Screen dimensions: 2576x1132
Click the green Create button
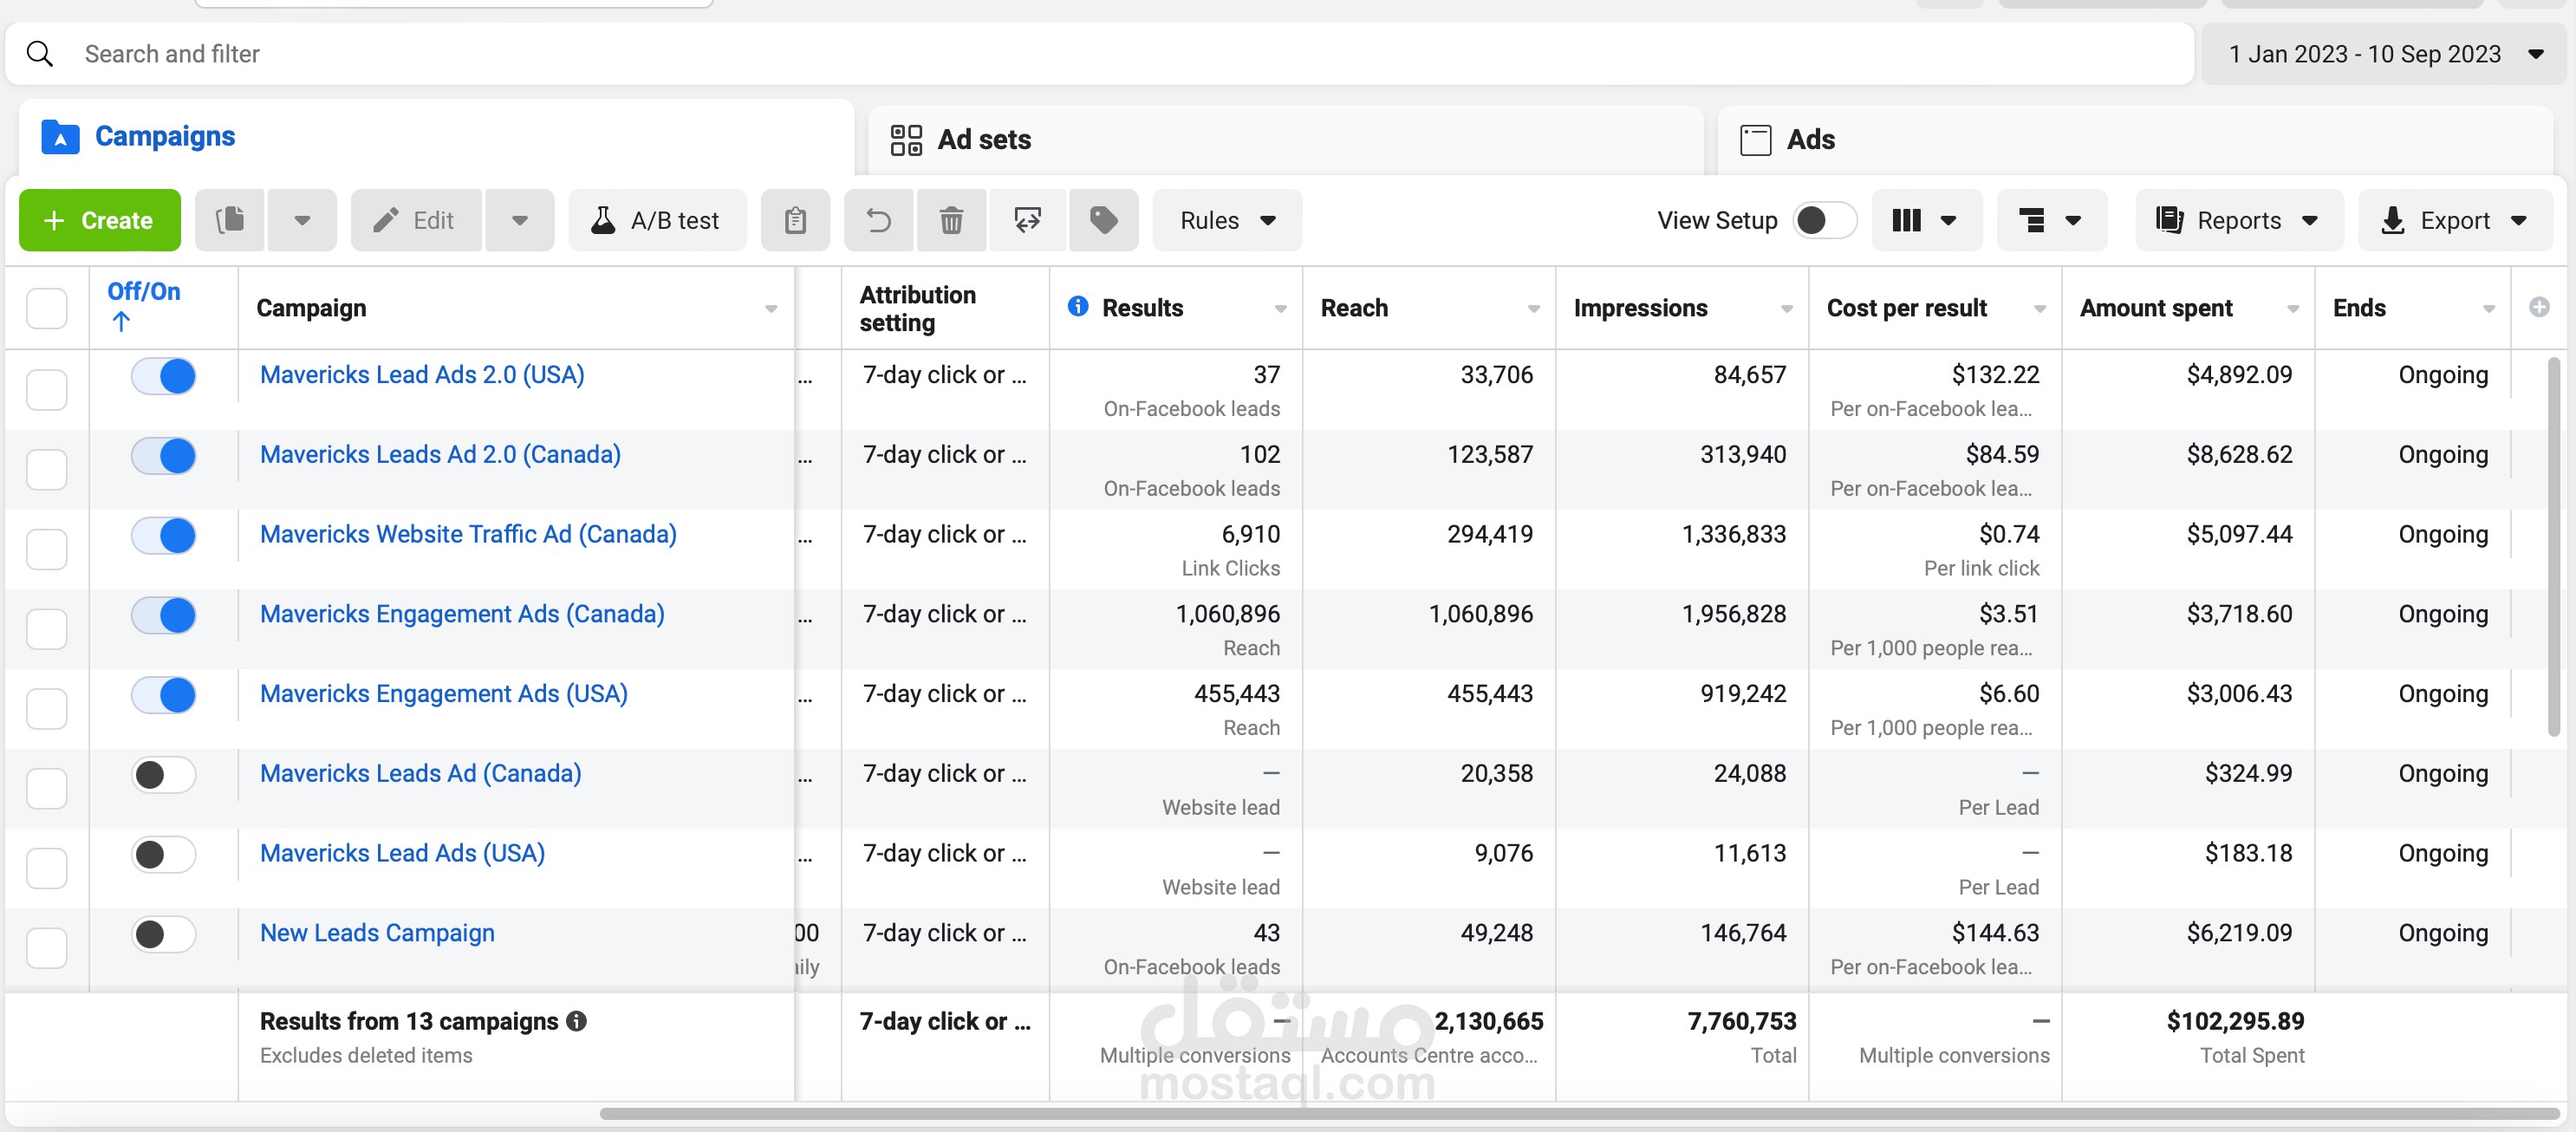[x=99, y=220]
